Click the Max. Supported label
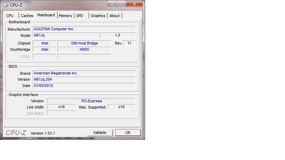Image resolution: width=285 pixels, height=160 pixels. coord(92,107)
